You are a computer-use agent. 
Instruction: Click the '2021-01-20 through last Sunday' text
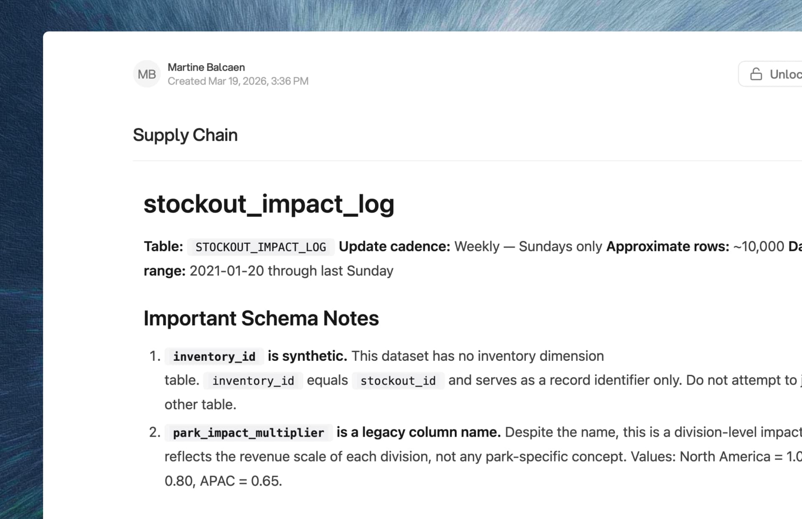291,271
